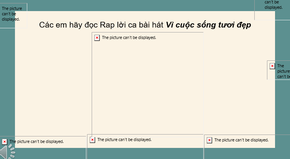Click red X icon in bottom-left placeholder
The width and height of the screenshot is (290, 159).
click(x=5, y=141)
